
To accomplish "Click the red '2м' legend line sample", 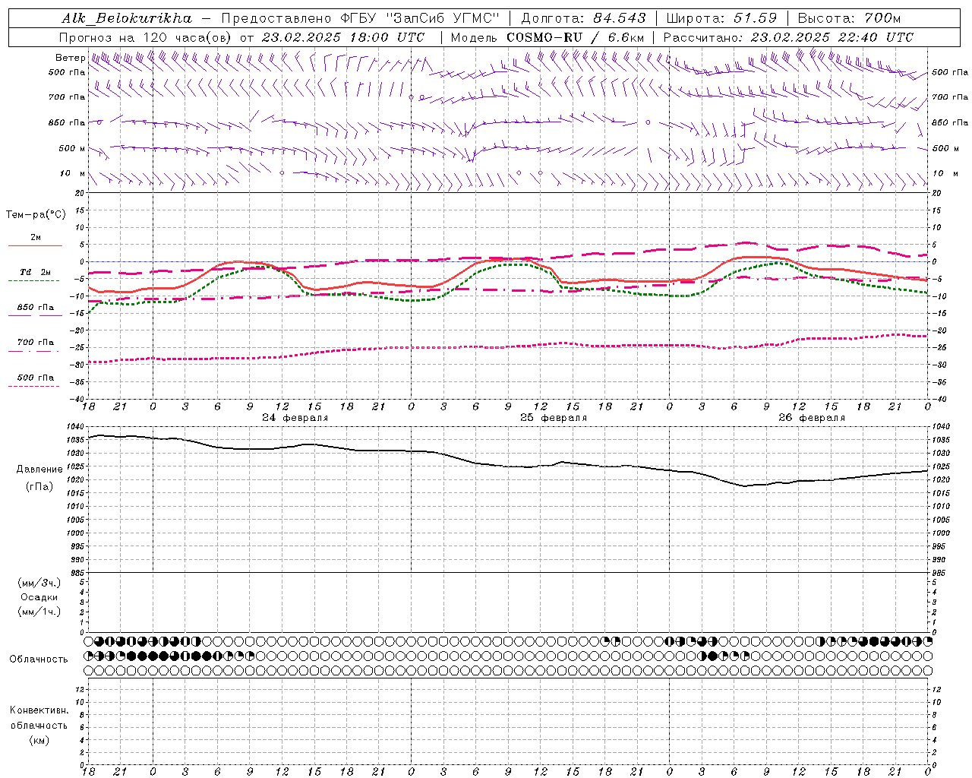I will click(x=35, y=246).
